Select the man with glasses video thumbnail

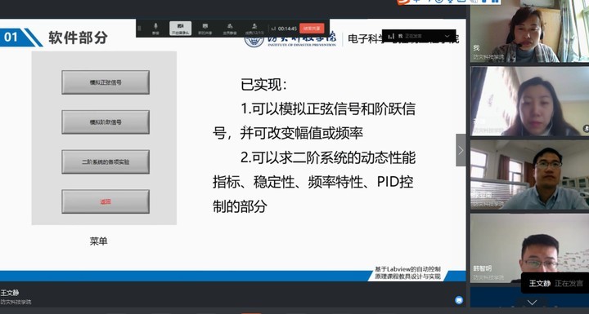pyautogui.click(x=529, y=175)
